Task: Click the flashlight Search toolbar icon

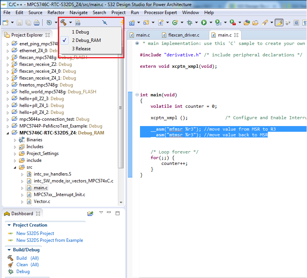Action: click(265, 22)
